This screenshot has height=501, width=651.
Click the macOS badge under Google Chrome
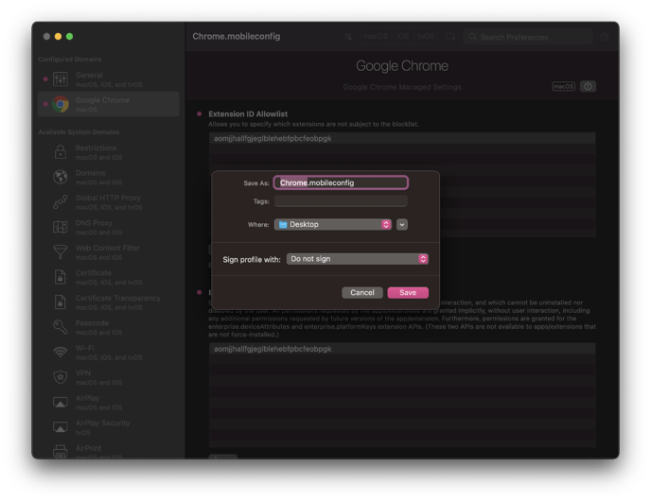tap(563, 86)
